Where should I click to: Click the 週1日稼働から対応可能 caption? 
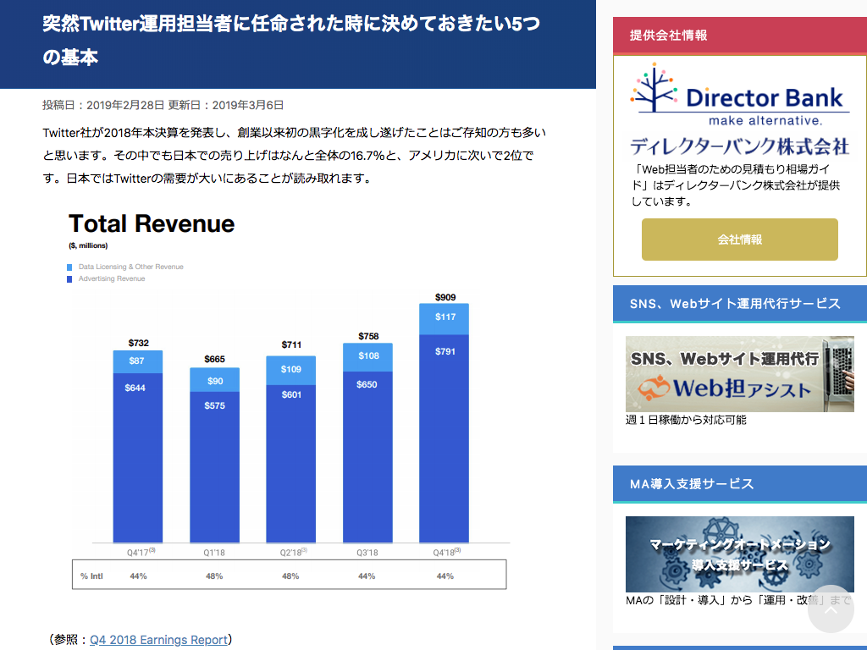pos(686,420)
